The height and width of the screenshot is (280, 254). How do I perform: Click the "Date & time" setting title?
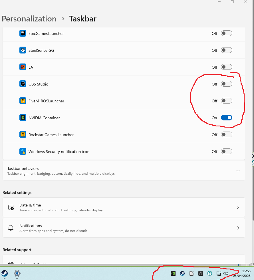[30, 205]
